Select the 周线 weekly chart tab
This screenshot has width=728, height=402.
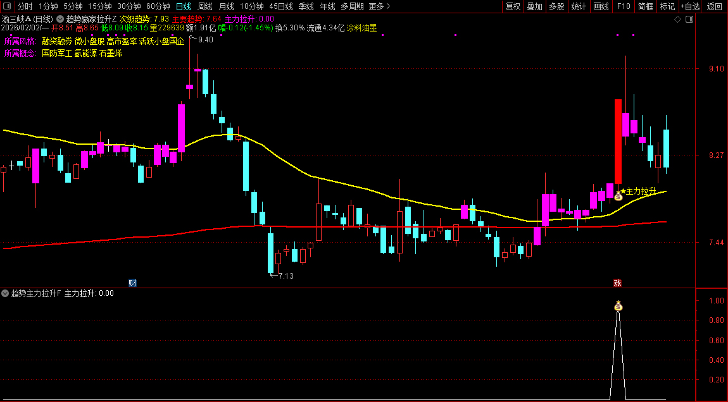click(204, 6)
